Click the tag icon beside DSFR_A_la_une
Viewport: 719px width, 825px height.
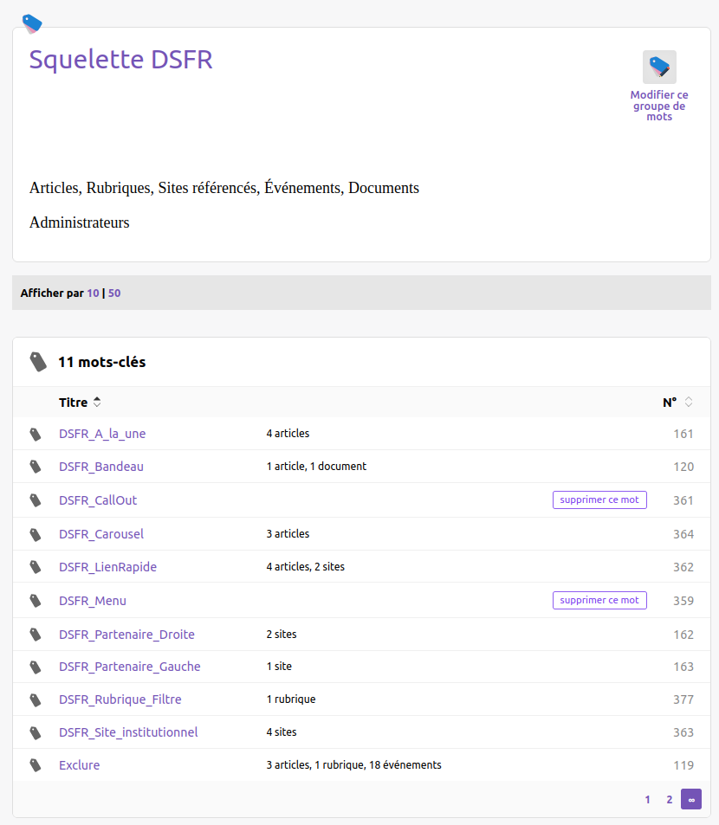tap(36, 434)
